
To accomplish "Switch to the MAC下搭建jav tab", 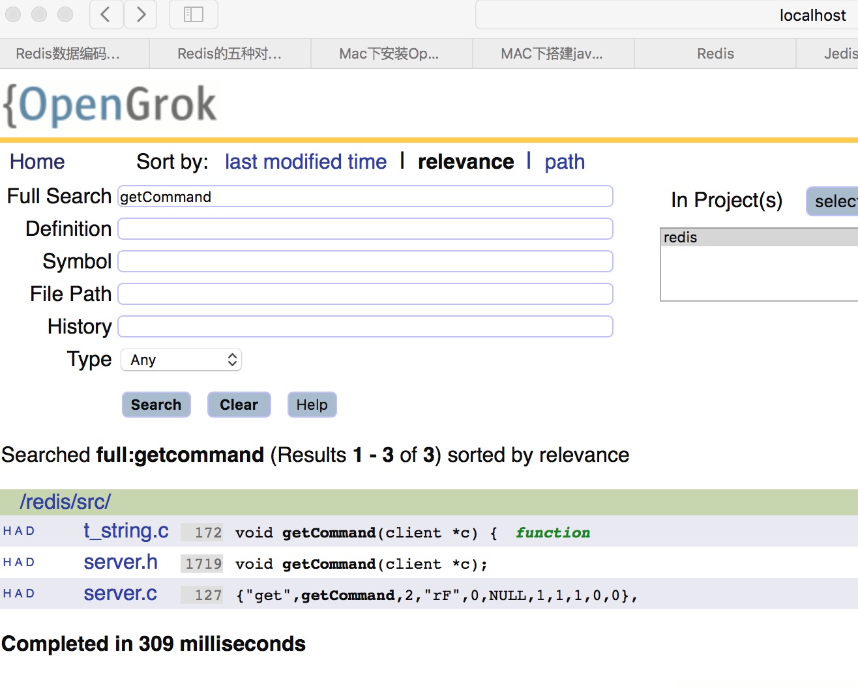I will pos(554,53).
